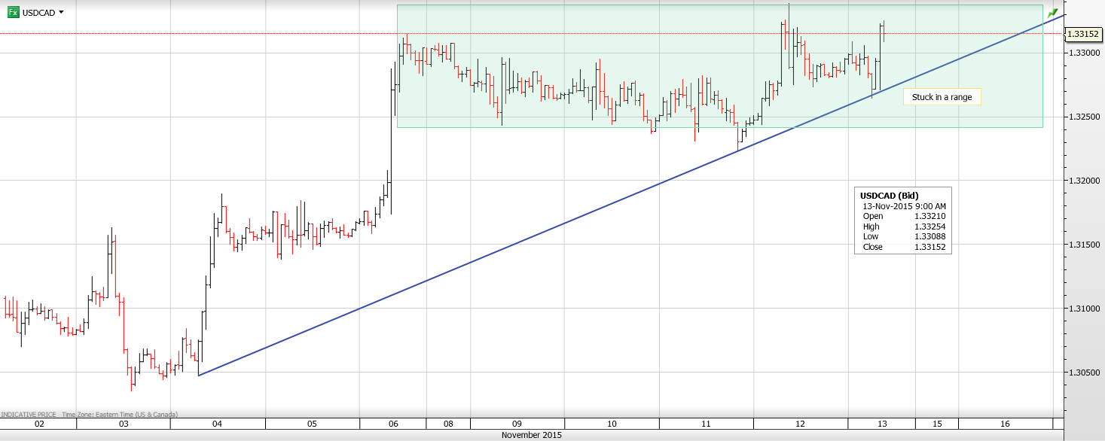Select the 1.33152 current price tag
This screenshot has width=1105, height=441.
1084,34
